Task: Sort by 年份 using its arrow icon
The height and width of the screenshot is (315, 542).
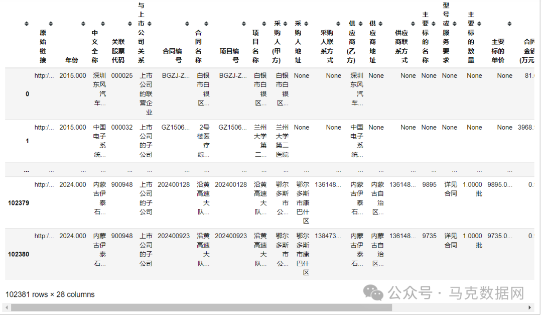Action: coord(83,24)
